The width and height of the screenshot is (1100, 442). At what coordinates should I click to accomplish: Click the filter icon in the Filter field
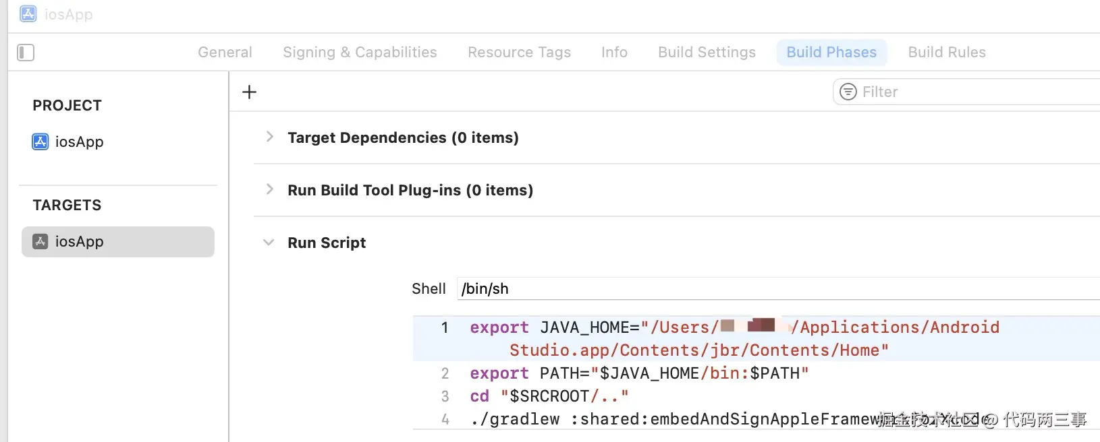point(848,92)
